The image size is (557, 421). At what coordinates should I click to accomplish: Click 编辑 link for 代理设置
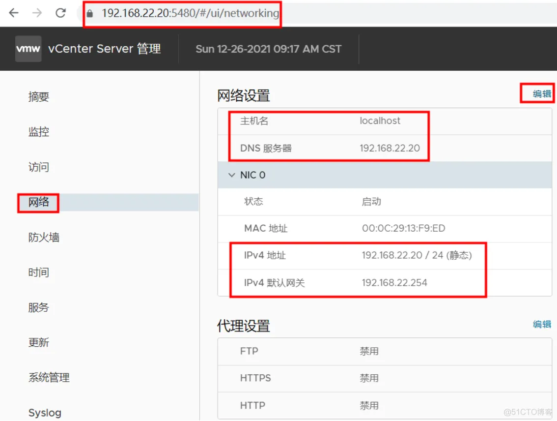(542, 324)
